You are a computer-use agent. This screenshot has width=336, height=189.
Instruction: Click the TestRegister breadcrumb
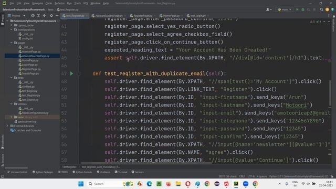[x=69, y=167]
